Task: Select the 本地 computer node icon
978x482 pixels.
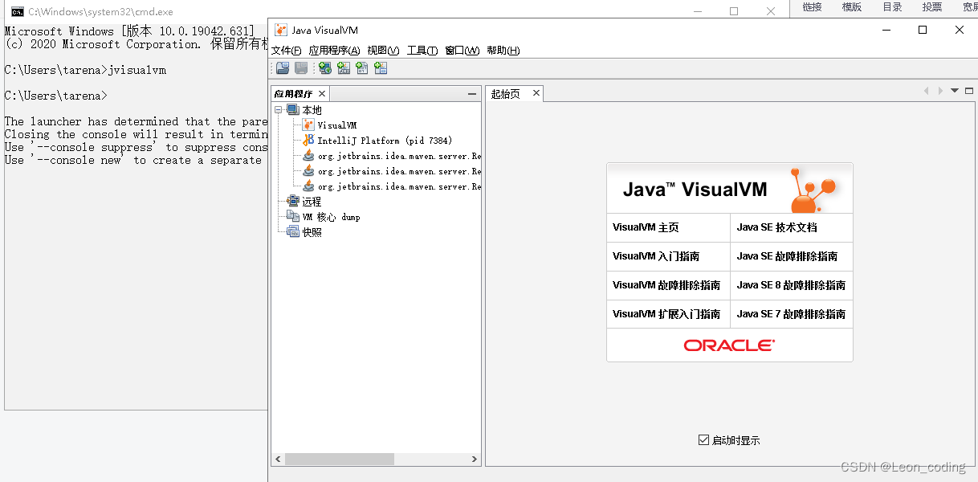Action: 293,110
